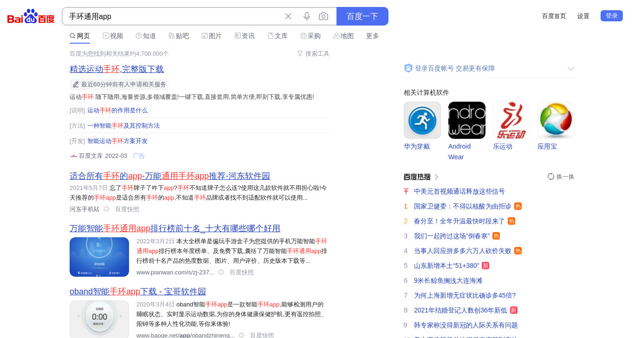
Task: Open 应用宝 app icon
Action: pos(556,120)
